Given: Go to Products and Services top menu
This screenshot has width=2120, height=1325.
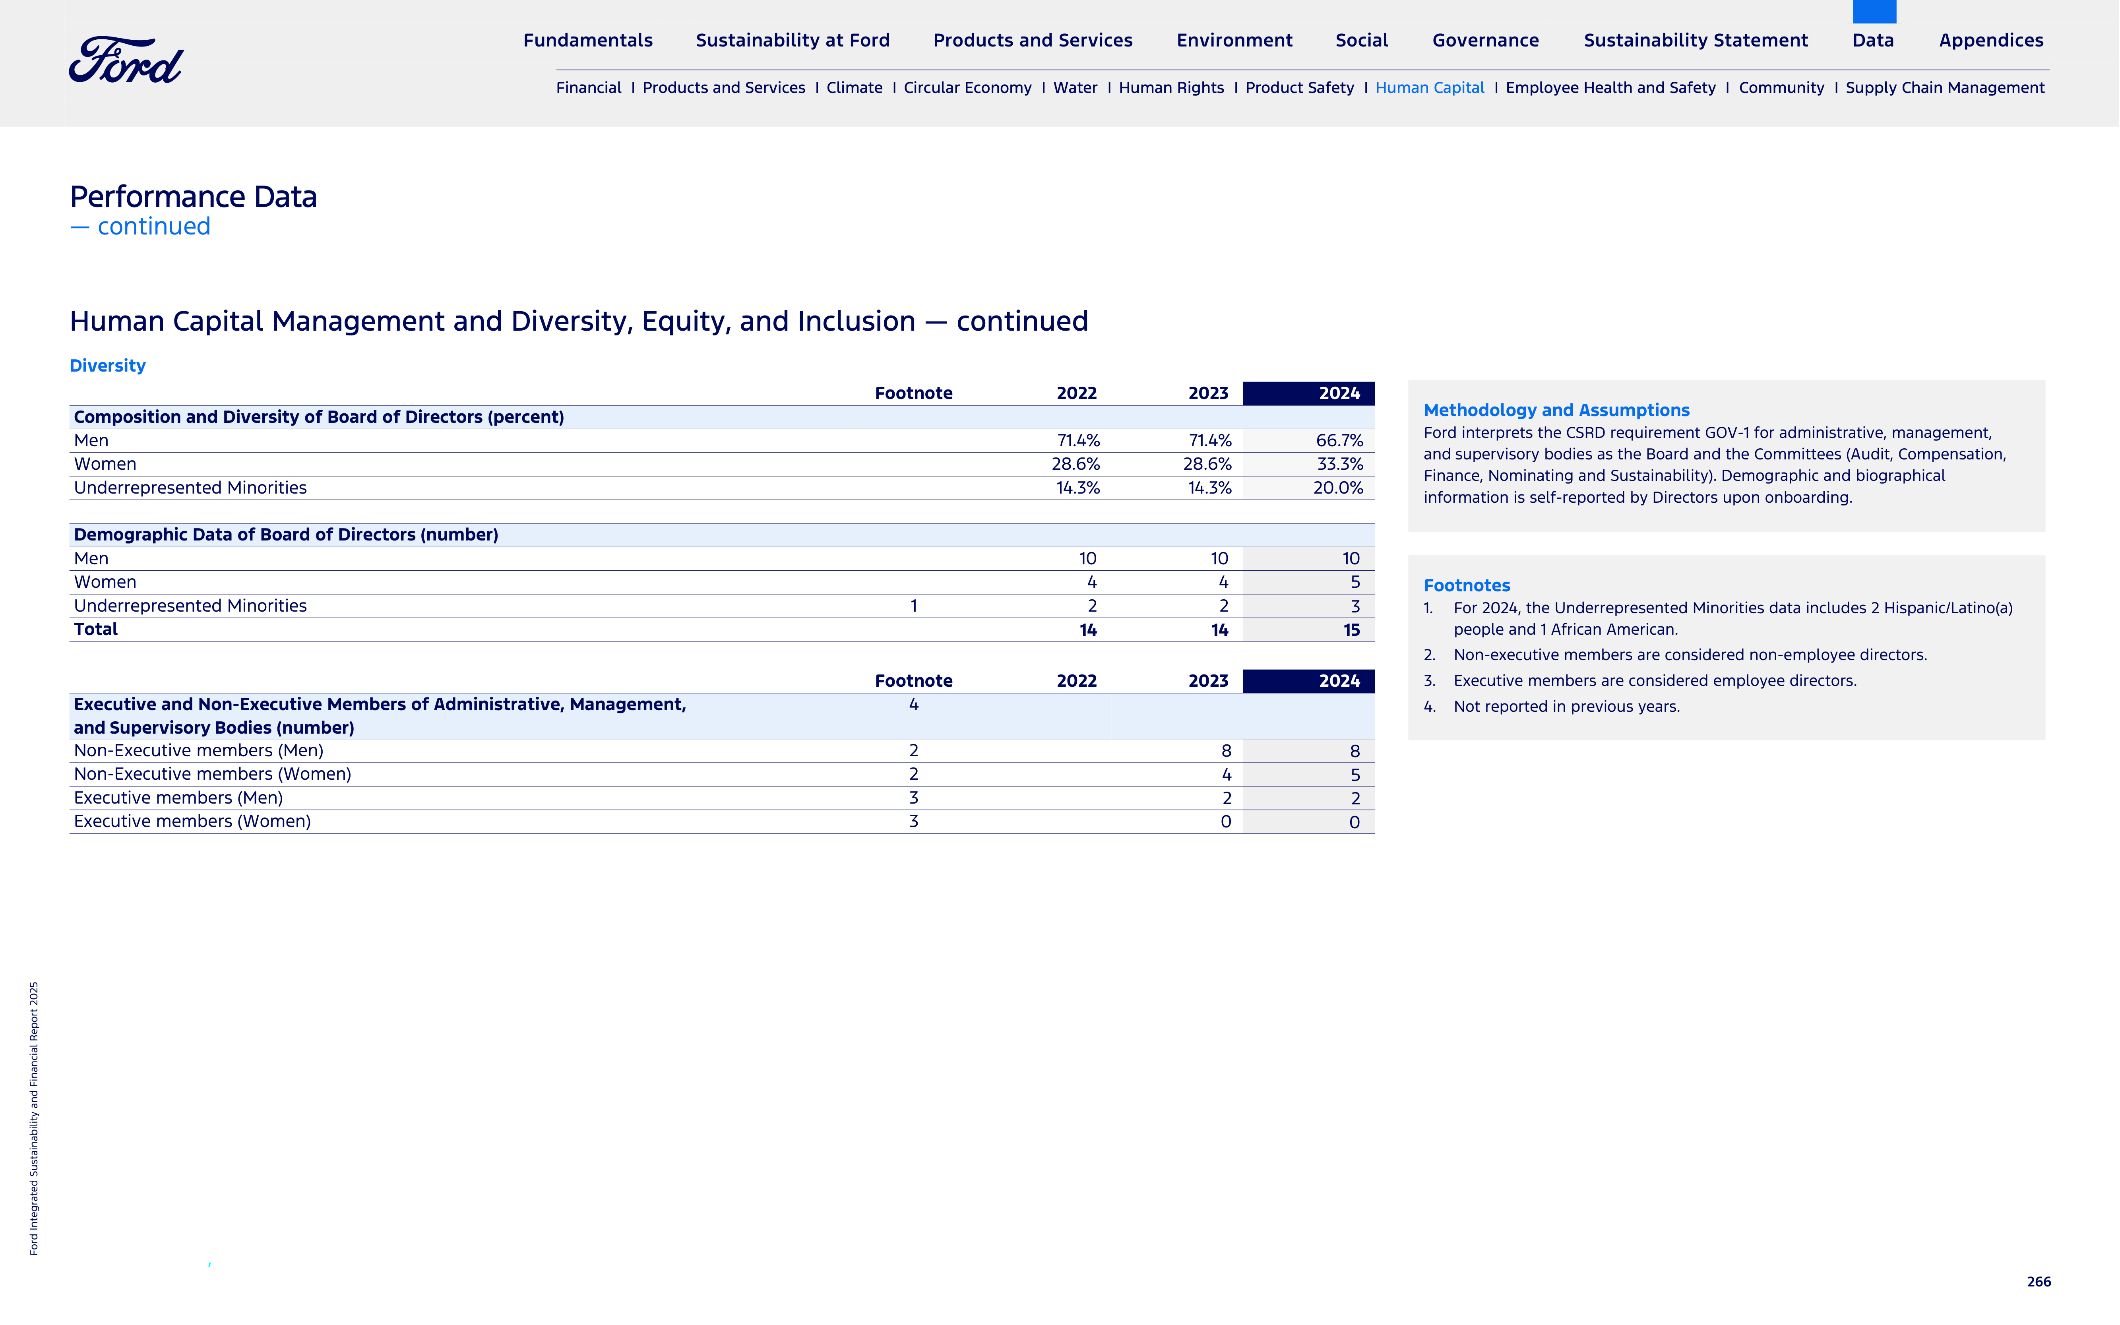Looking at the screenshot, I should 1033,40.
